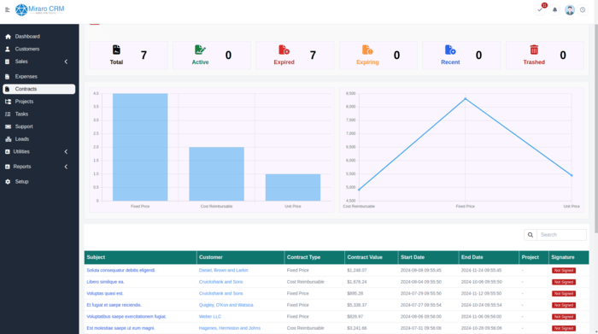Click the Tasks list icon
The height and width of the screenshot is (334, 598).
(x=8, y=114)
